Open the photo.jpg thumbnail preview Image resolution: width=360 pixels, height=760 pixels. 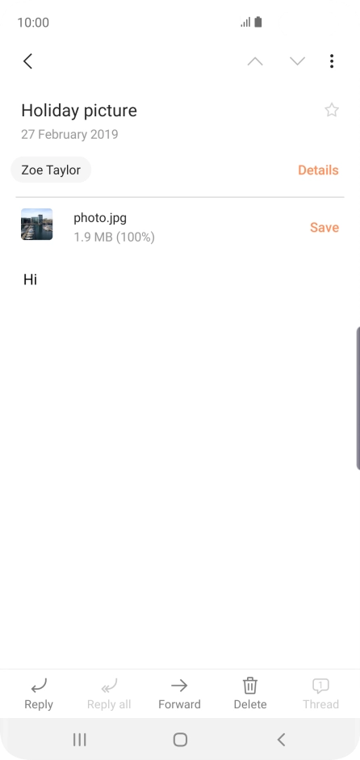[37, 225]
